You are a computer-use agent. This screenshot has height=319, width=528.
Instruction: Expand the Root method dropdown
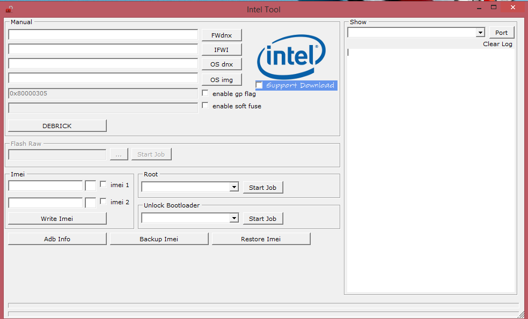pos(234,187)
